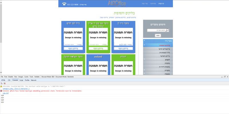Open the missing image thumbnail of asdasd product

coord(98,68)
